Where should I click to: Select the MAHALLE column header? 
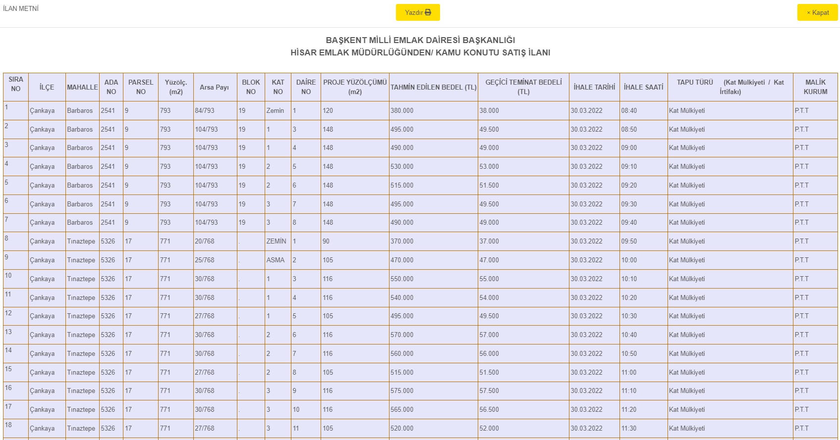82,87
